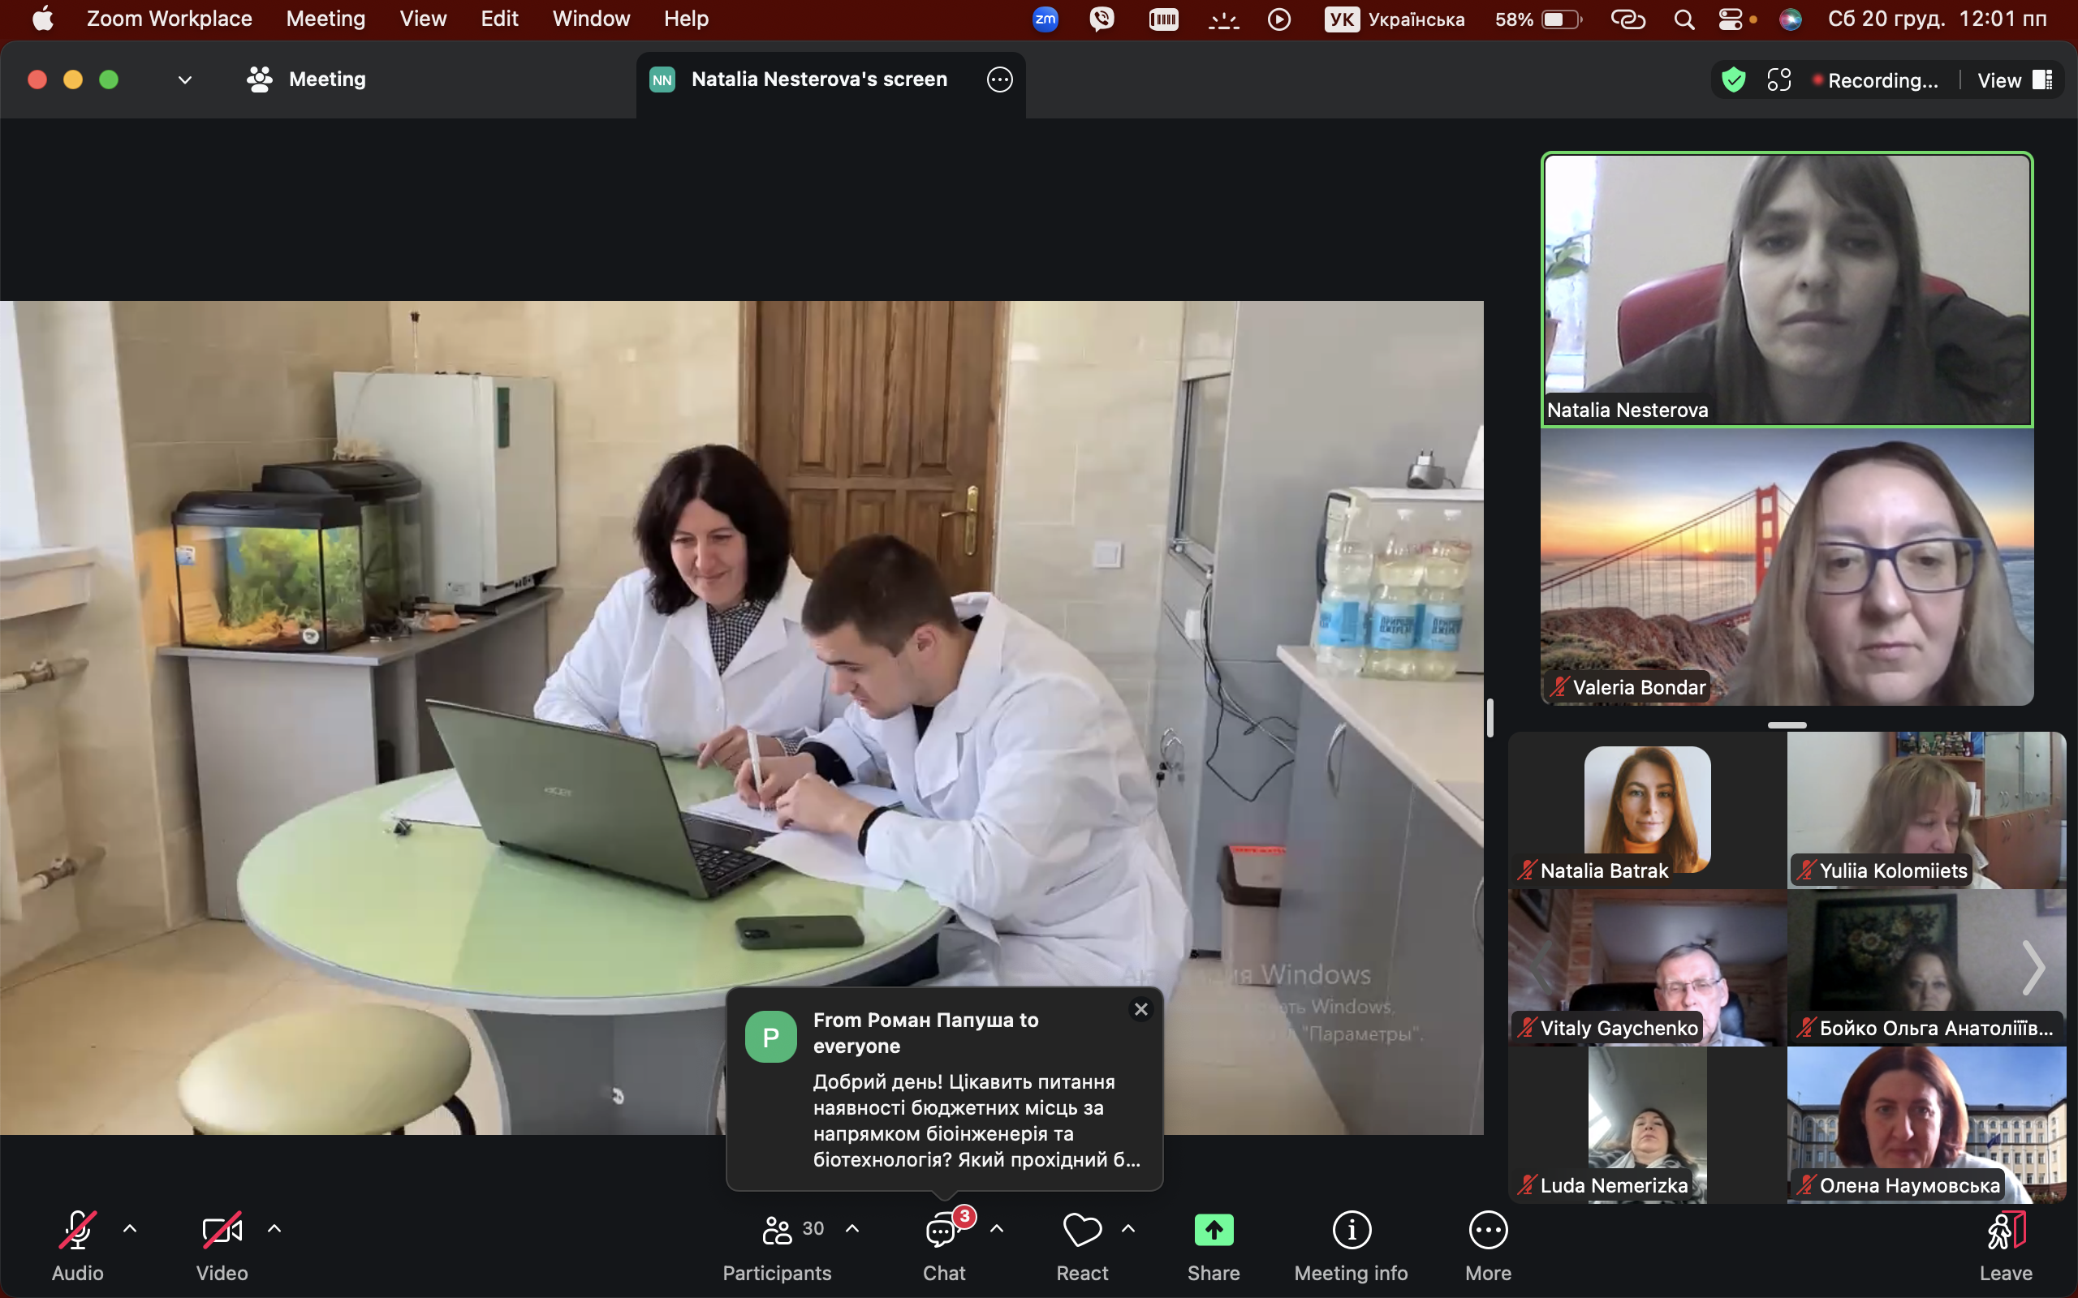Image resolution: width=2078 pixels, height=1298 pixels.
Task: Click the Recording indicator
Action: 1874,80
